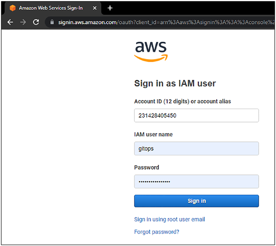Image resolution: width=276 pixels, height=246 pixels.
Task: Open Sign in using root user email
Action: point(169,219)
